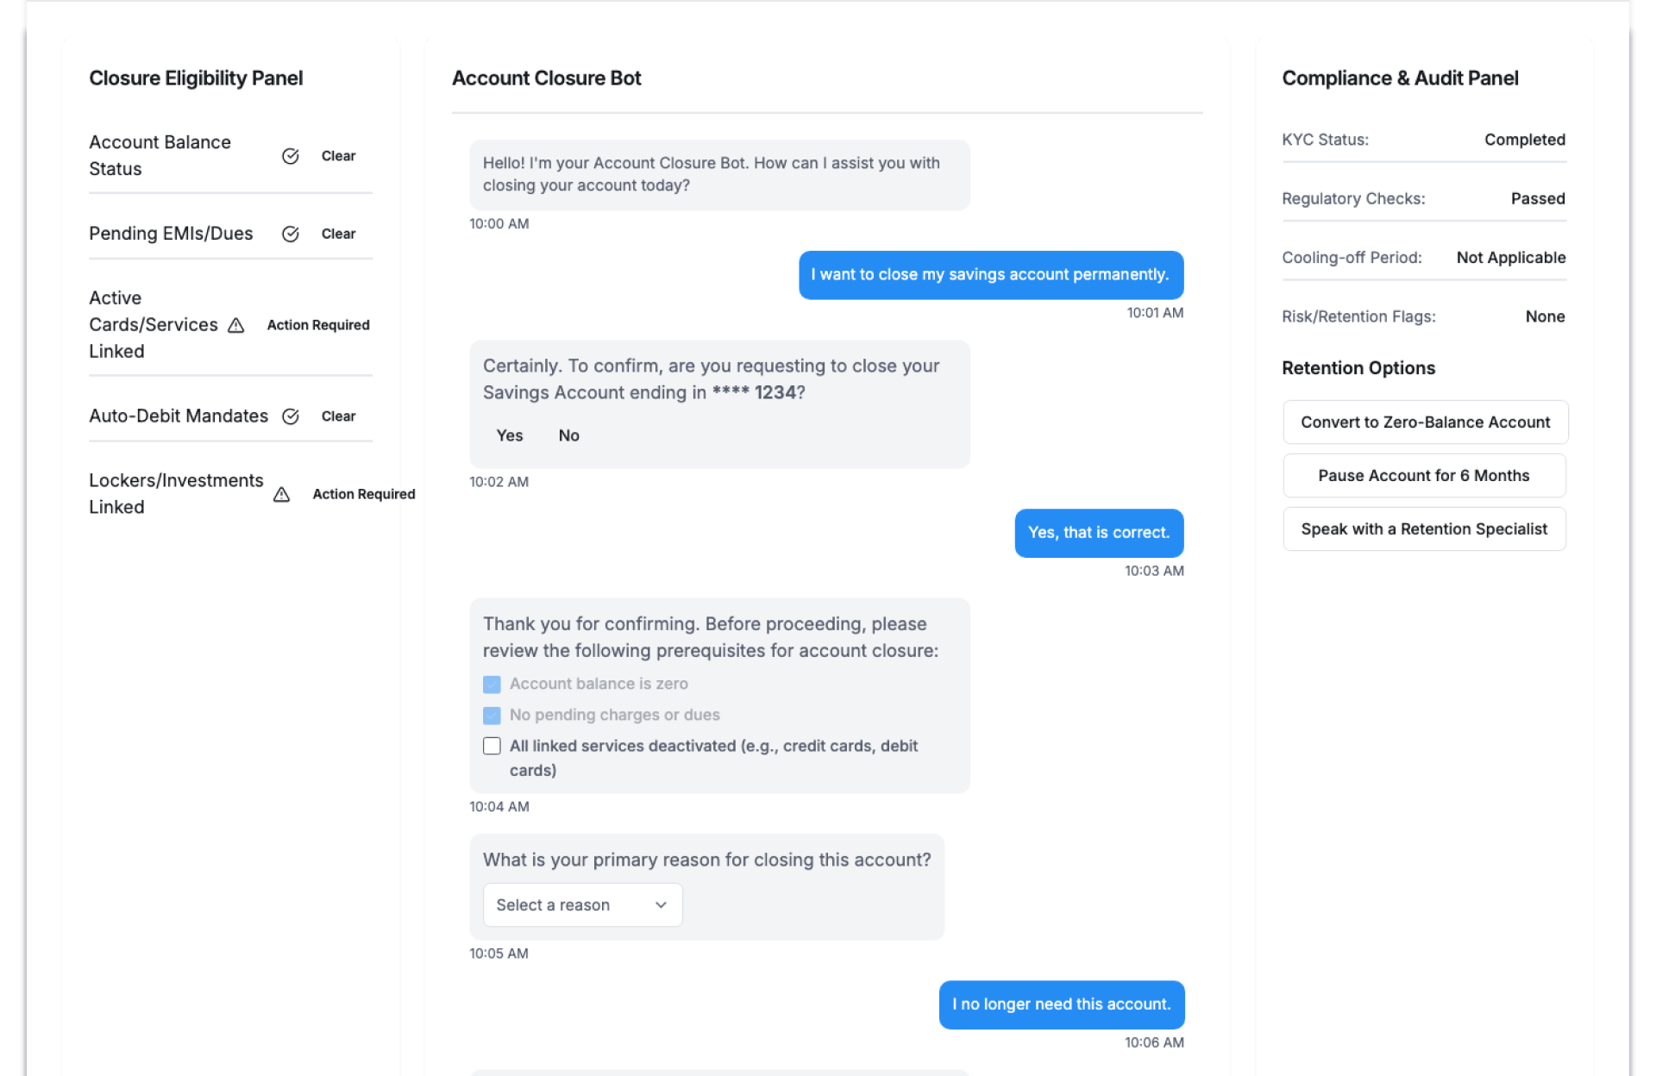Click the Pending EMIs/Dues check icon

pyautogui.click(x=291, y=234)
